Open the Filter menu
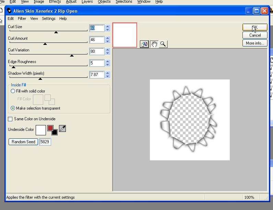This screenshot has height=210, width=273. (x=22, y=18)
